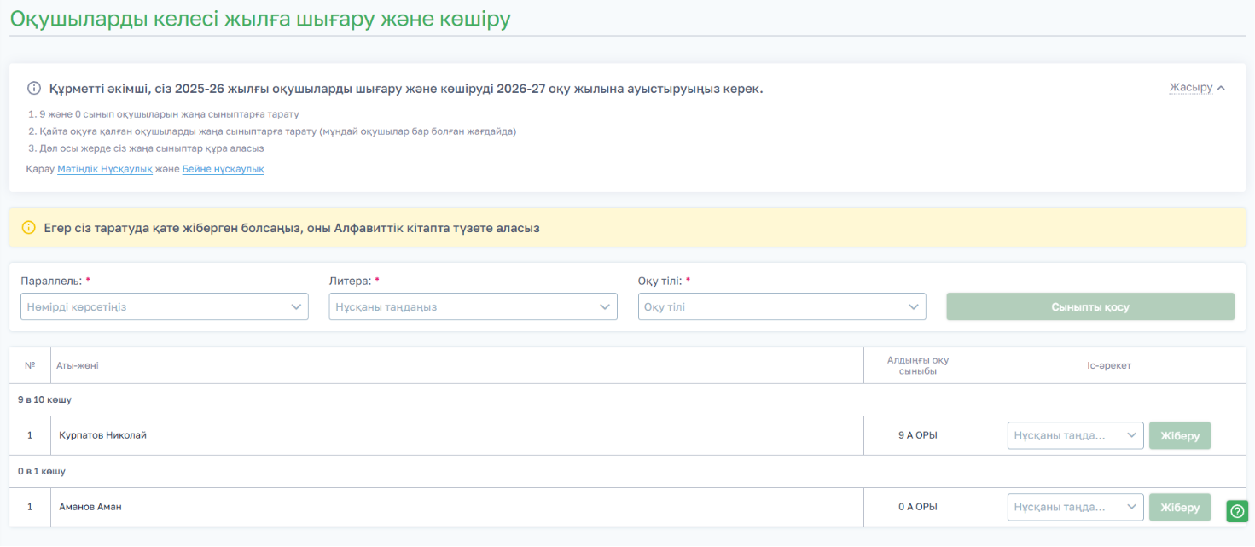Click the № column header

point(30,365)
